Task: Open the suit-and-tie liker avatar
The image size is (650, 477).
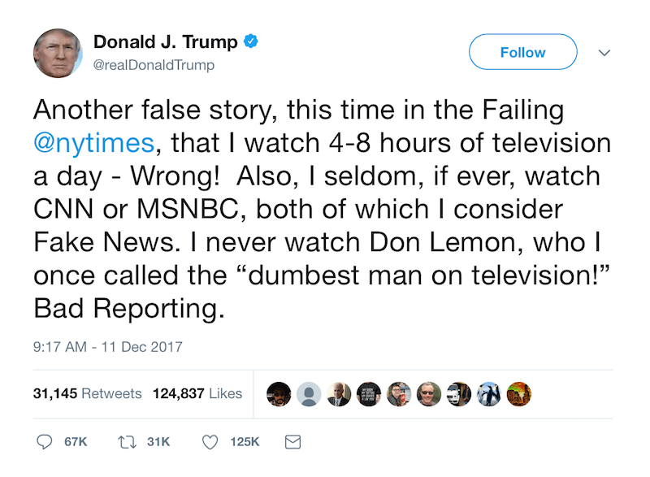Action: pos(339,394)
